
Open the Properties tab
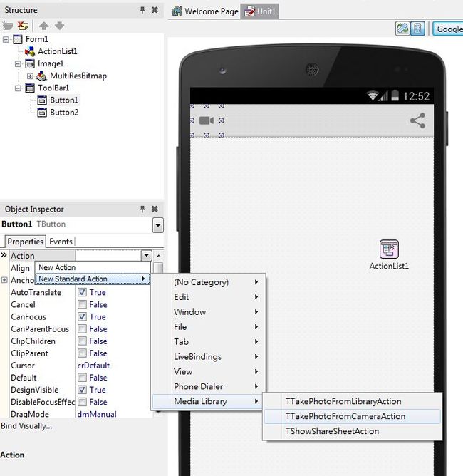click(25, 242)
